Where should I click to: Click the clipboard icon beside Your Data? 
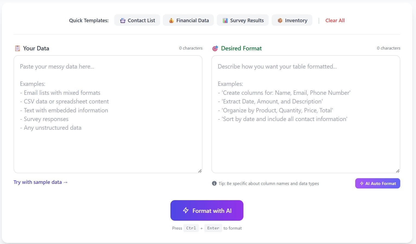(17, 48)
